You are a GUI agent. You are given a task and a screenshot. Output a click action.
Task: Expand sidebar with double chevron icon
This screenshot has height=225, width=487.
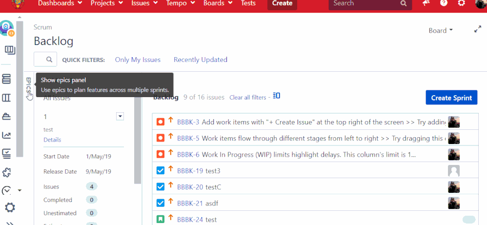10,223
